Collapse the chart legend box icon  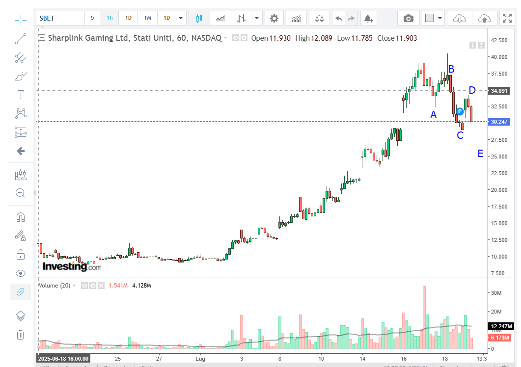(x=42, y=38)
